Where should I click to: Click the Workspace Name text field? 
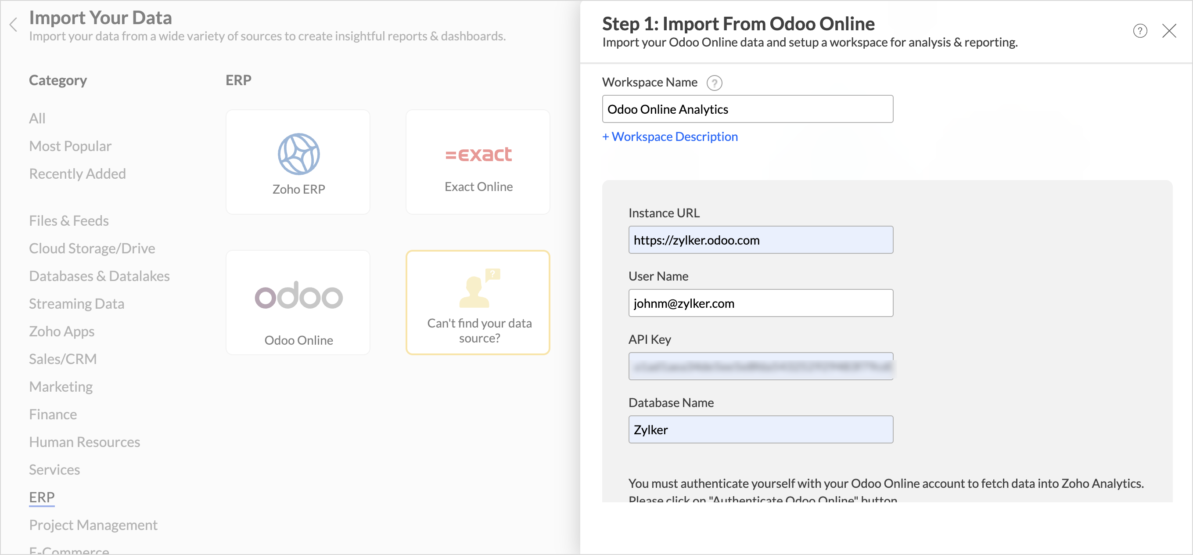[747, 109]
